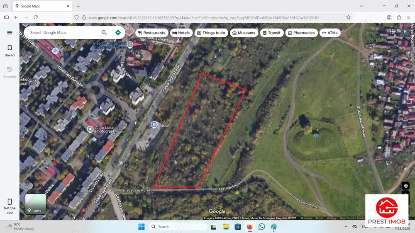Open the site lock security icon
The height and width of the screenshot is (233, 415).
pos(84,17)
